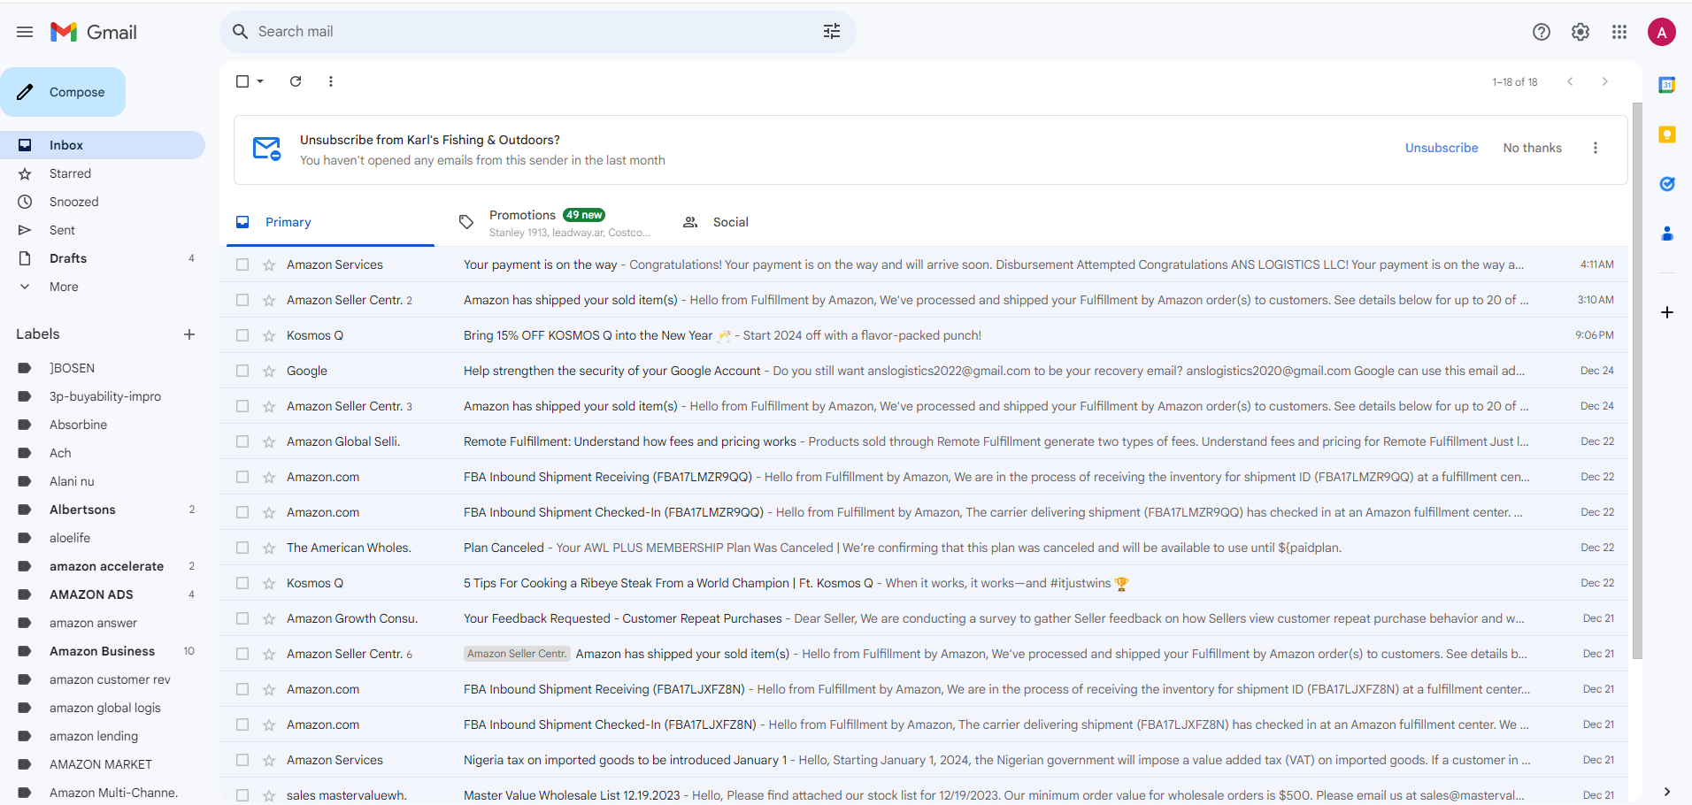Open more options on unsubscribe banner

click(1596, 148)
